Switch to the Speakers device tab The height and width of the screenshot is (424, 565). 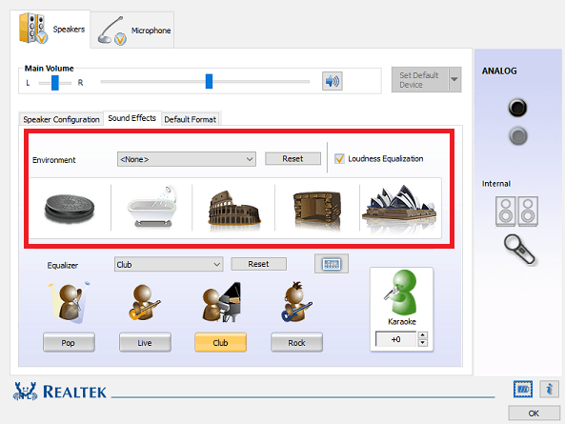click(x=50, y=29)
